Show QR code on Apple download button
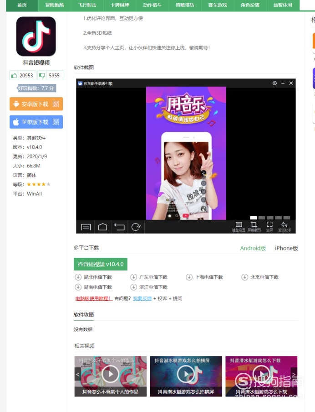Image resolution: width=315 pixels, height=412 pixels. tap(56, 122)
